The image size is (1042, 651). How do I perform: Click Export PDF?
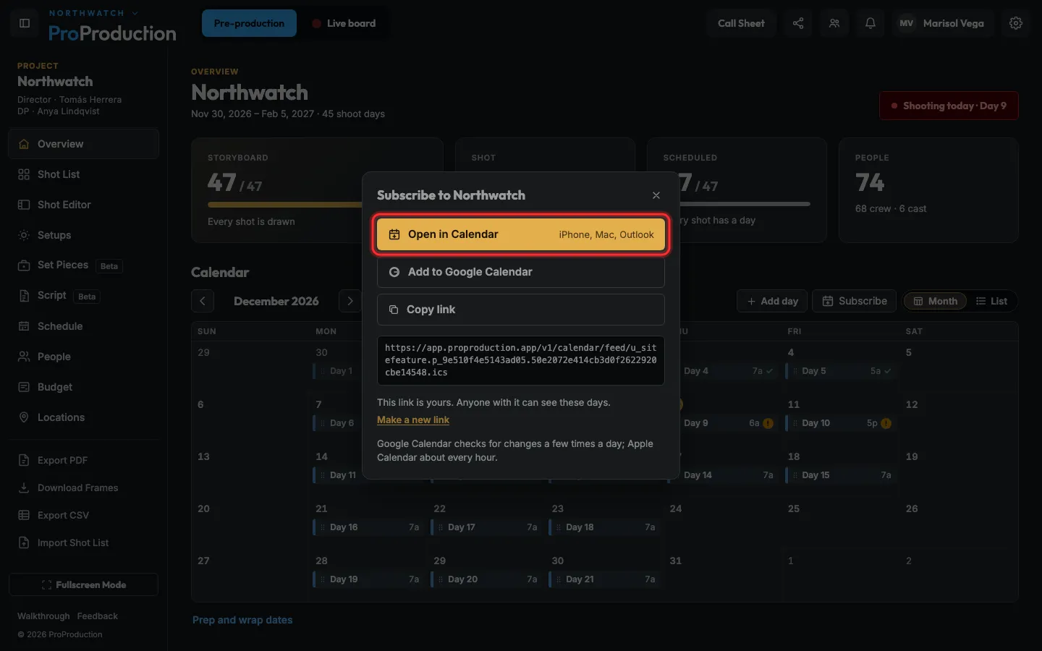(84, 460)
